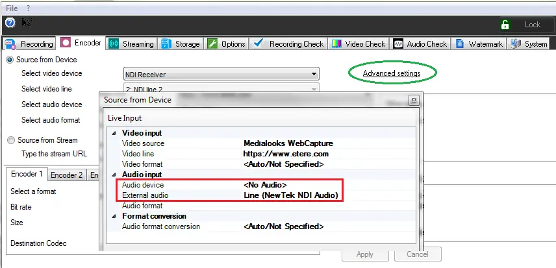Collapse the Audio input section
The height and width of the screenshot is (268, 556).
tap(112, 175)
